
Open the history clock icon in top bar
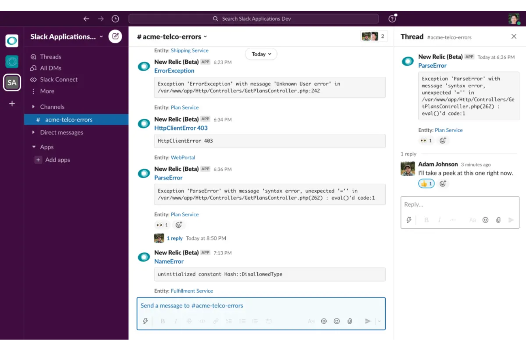coord(115,18)
